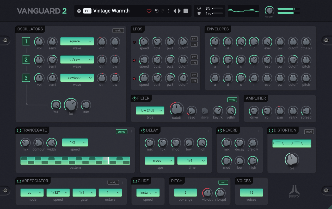332x209 pixels.
Task: Click the oscillators fat knob
Action: point(71,105)
